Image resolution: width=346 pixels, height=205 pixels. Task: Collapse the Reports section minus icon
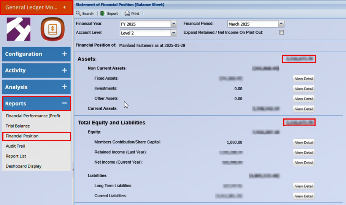[x=64, y=103]
